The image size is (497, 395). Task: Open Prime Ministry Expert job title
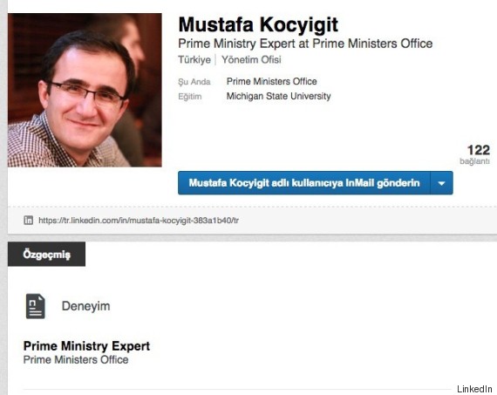(x=86, y=346)
